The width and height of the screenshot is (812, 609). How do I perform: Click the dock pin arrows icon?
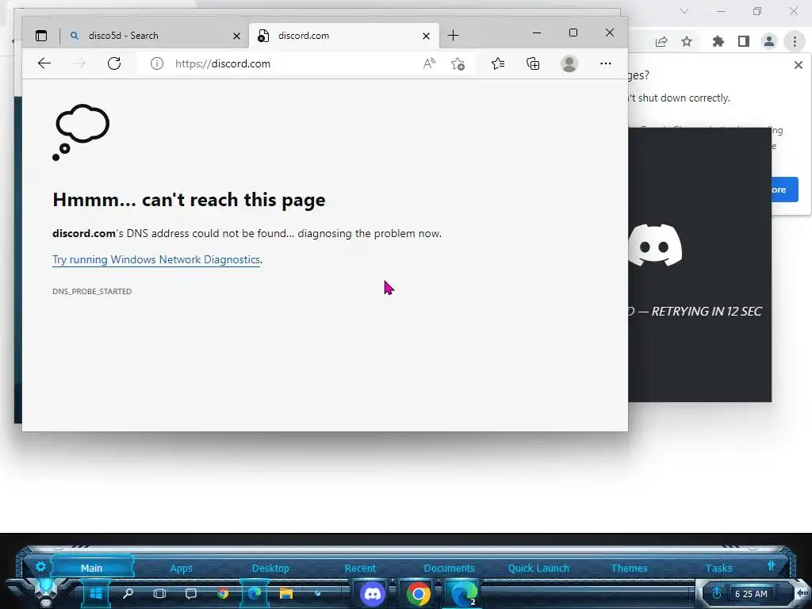click(x=771, y=565)
